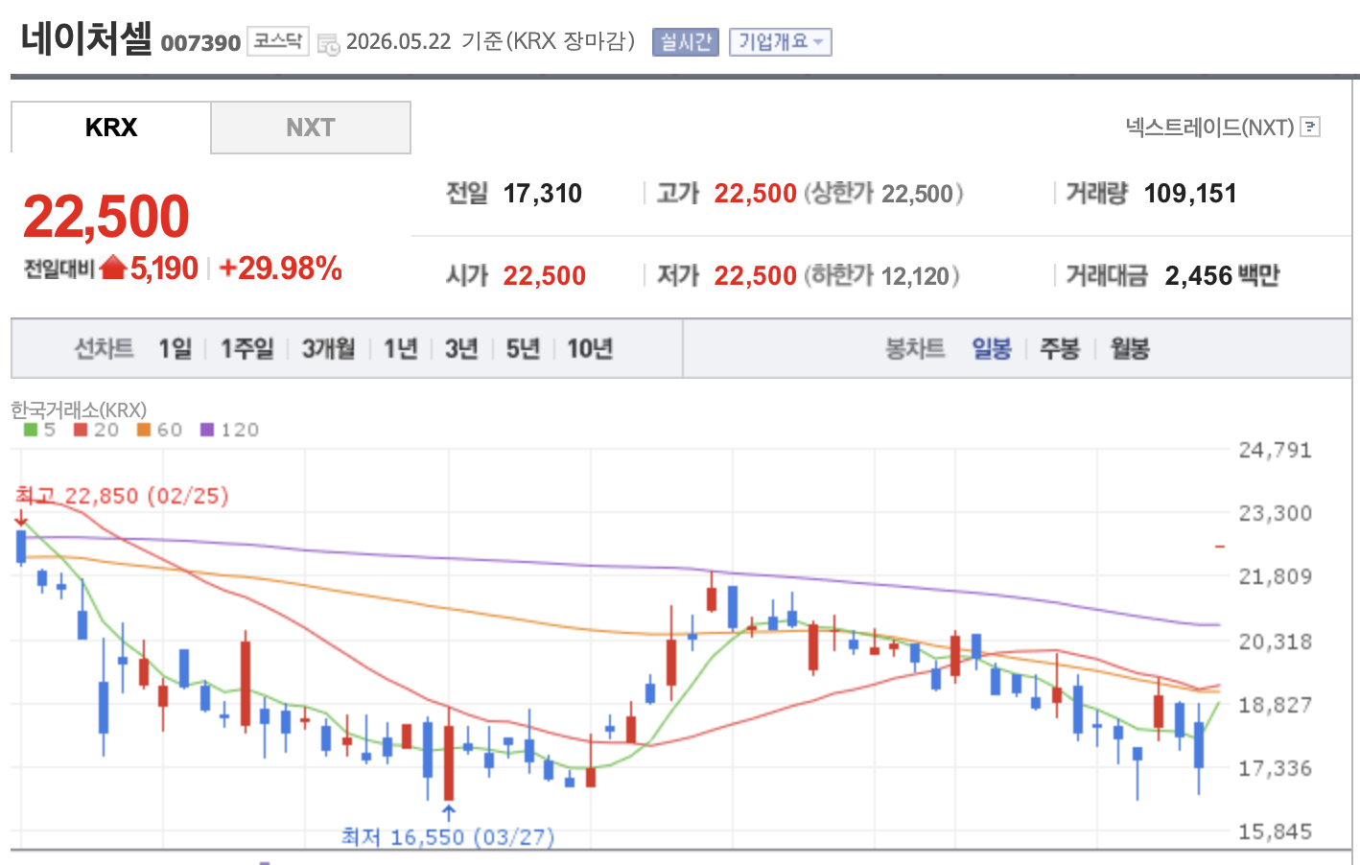
Task: Click the 코스닥 market badge
Action: point(278,41)
